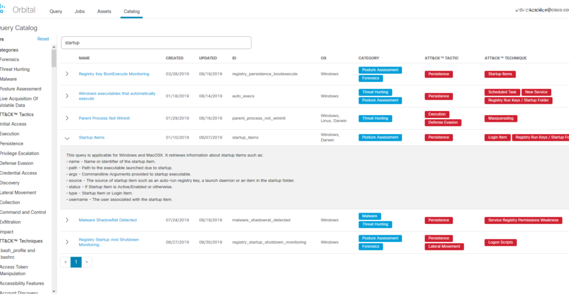Select page 1 in pagination
Image resolution: width=569 pixels, height=297 pixels.
76,262
